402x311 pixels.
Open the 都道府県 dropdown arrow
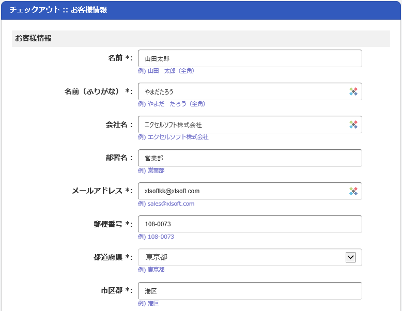(x=350, y=257)
